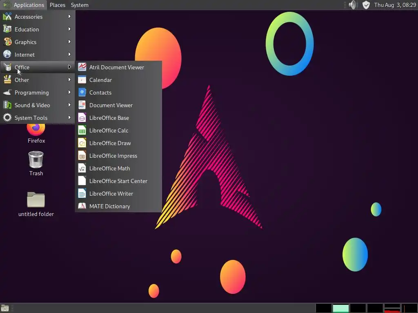
Task: Open LibreOffice Math with the formula icon
Action: (x=82, y=168)
